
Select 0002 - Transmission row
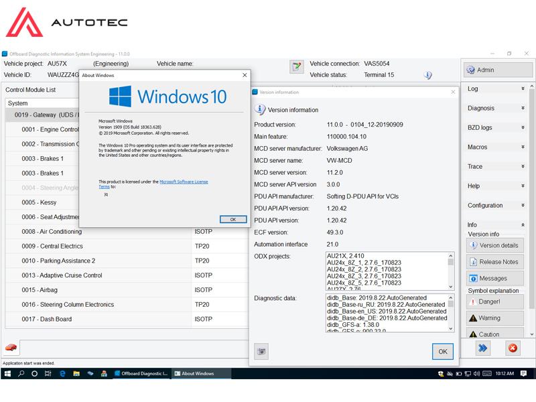[x=42, y=144]
